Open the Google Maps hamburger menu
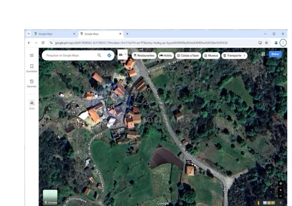This screenshot has height=206, width=292. (32, 56)
